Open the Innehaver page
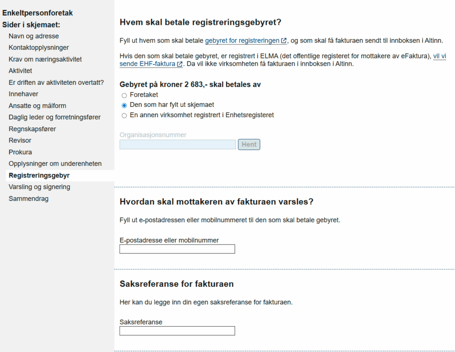Screen dimensions: 455x352 [x=24, y=94]
